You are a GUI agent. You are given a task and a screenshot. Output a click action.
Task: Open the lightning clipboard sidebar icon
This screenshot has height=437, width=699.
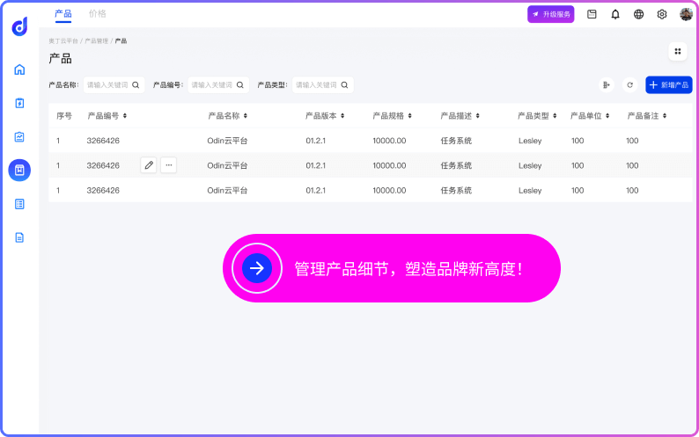pos(19,104)
